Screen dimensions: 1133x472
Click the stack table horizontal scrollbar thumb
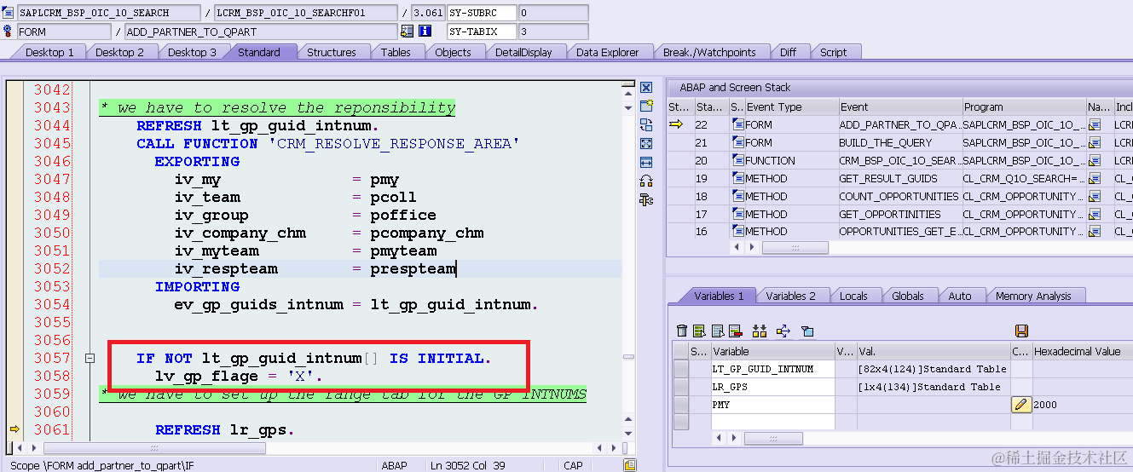coord(795,247)
